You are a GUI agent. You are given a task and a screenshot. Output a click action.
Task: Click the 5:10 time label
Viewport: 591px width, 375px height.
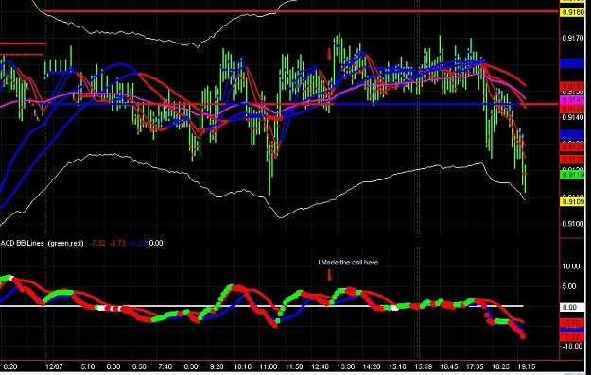[x=87, y=366]
